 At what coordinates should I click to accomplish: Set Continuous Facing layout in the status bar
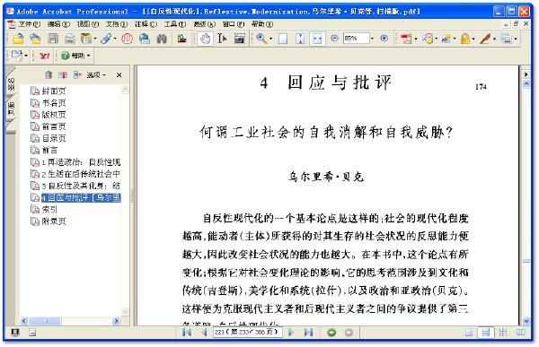click(x=503, y=333)
